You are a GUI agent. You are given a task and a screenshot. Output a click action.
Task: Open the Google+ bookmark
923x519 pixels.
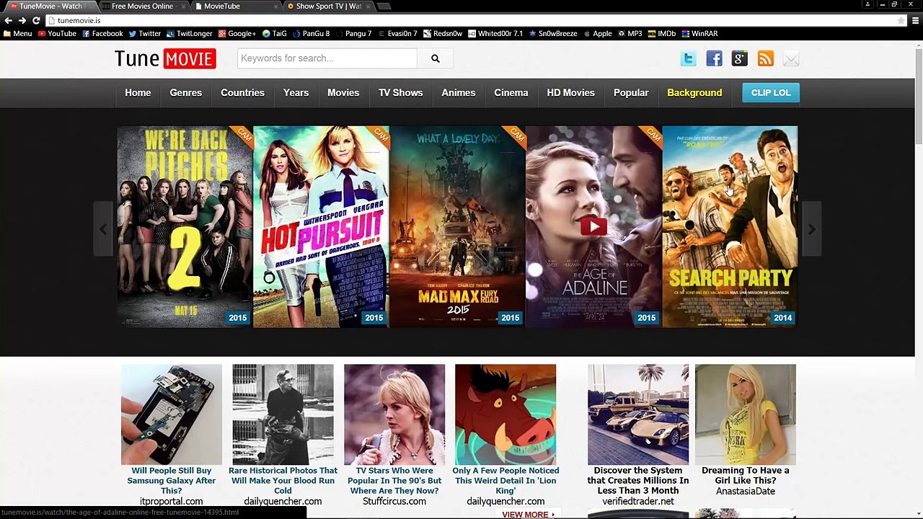(237, 33)
